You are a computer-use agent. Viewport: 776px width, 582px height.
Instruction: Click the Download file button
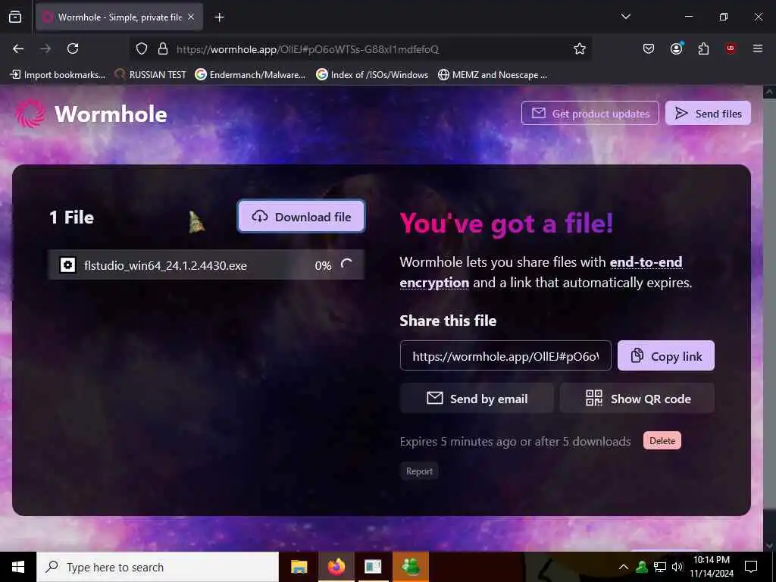(x=301, y=216)
